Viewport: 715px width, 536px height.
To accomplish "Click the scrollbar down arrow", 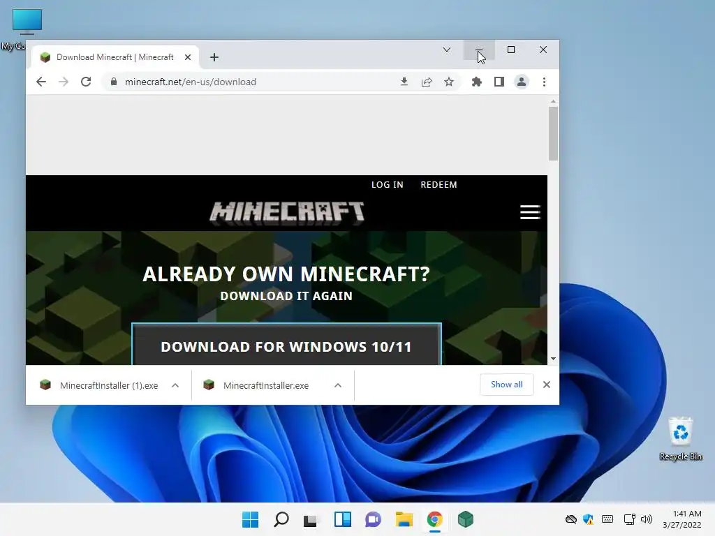I will pos(553,359).
